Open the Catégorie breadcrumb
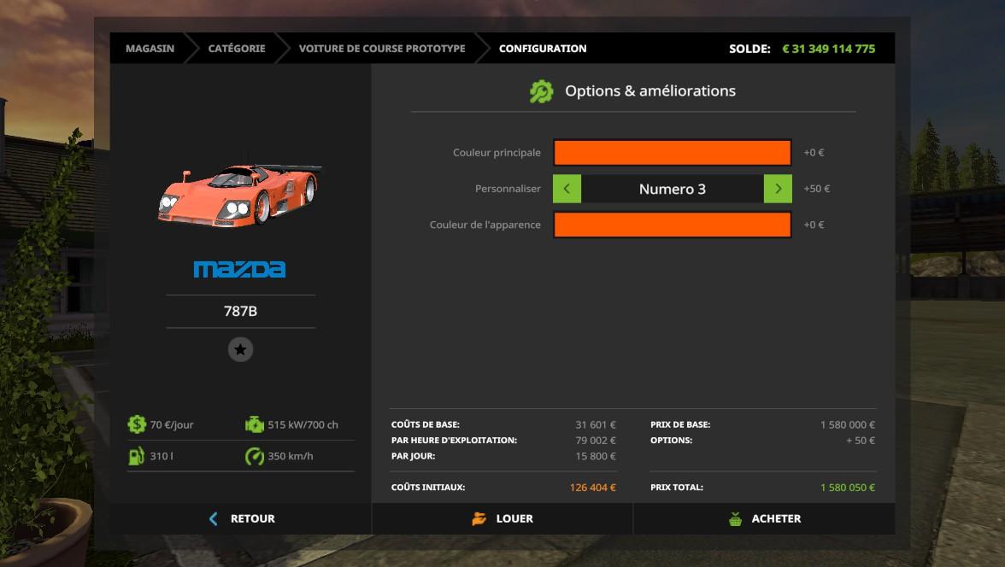The width and height of the screenshot is (1005, 567). tap(237, 49)
